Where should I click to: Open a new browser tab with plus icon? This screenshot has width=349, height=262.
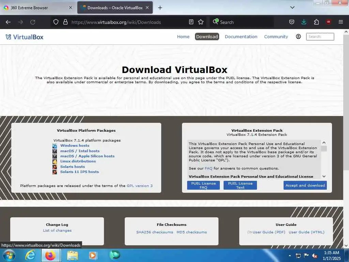coord(160,8)
